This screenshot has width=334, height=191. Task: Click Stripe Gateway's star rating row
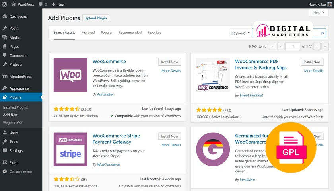[x=67, y=179]
